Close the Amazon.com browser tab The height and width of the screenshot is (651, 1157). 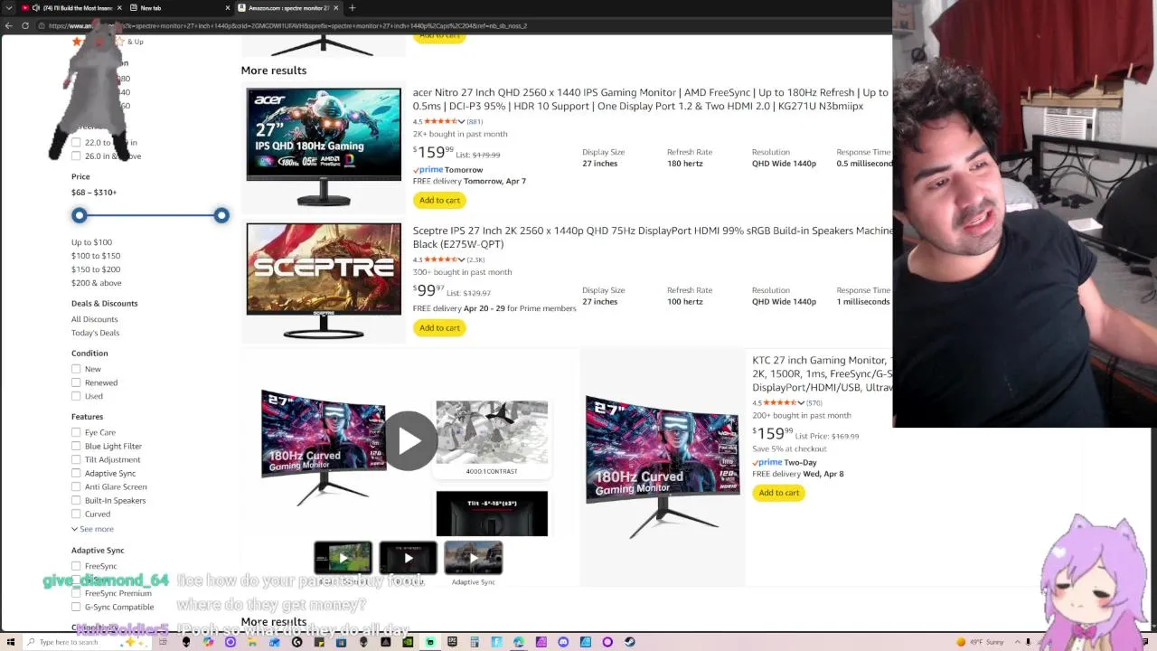tap(335, 8)
